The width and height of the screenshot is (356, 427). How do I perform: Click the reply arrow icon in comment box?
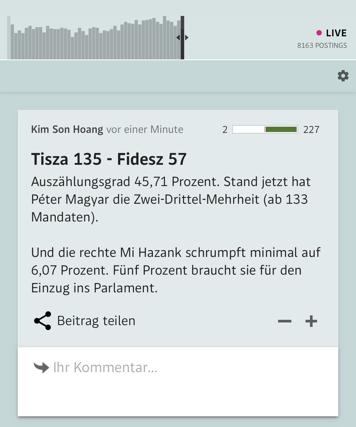pos(41,367)
